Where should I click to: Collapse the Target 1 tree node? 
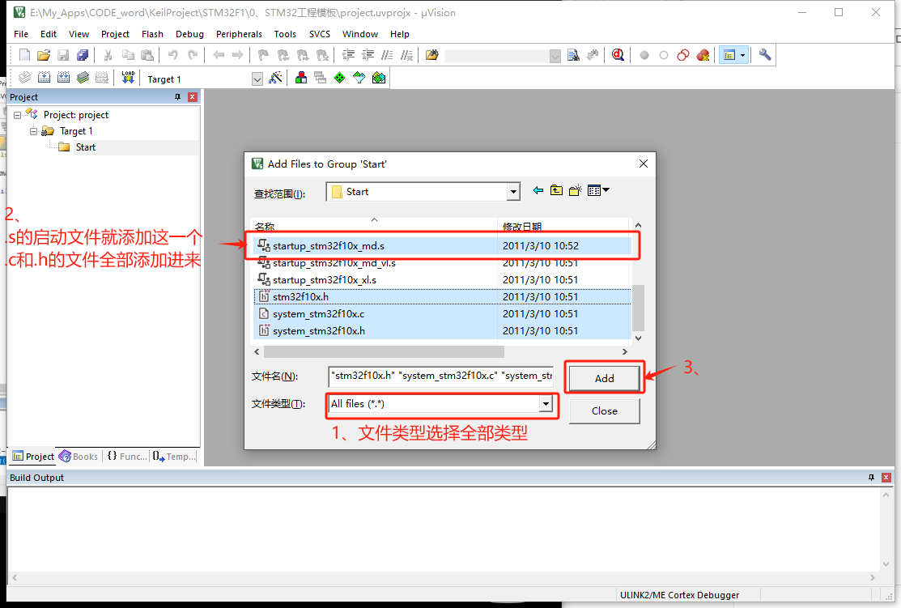coord(33,131)
